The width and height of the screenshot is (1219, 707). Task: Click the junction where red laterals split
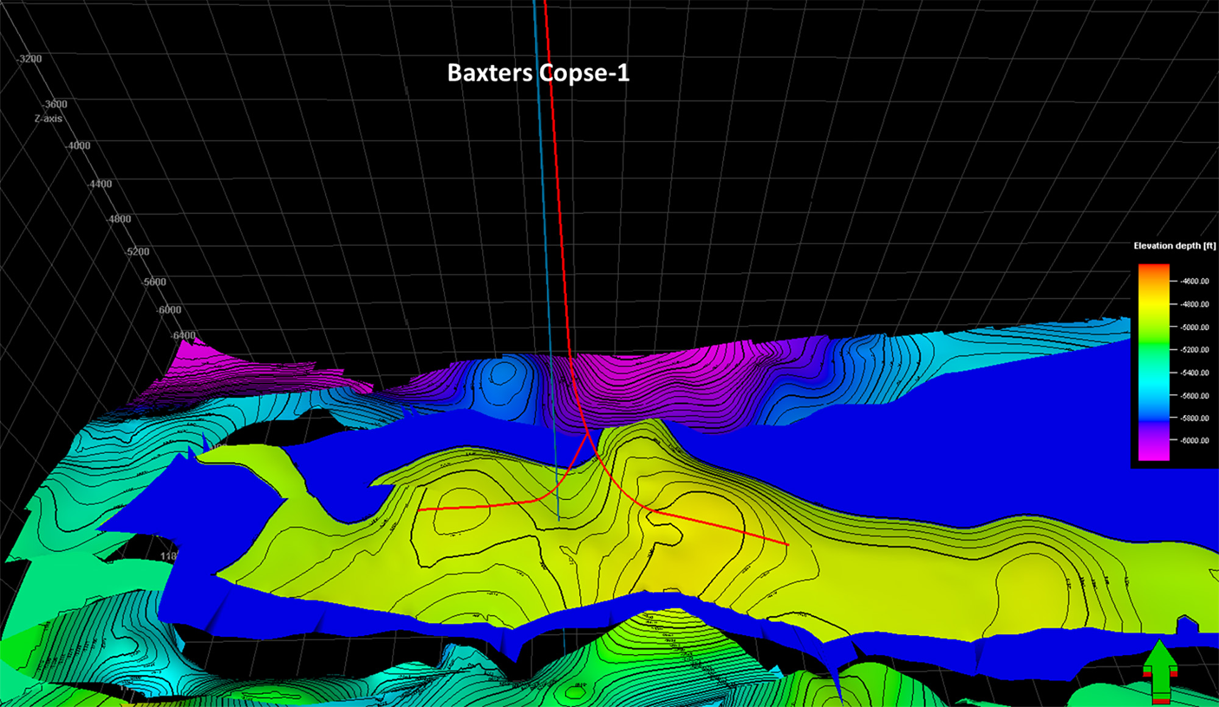click(x=588, y=434)
